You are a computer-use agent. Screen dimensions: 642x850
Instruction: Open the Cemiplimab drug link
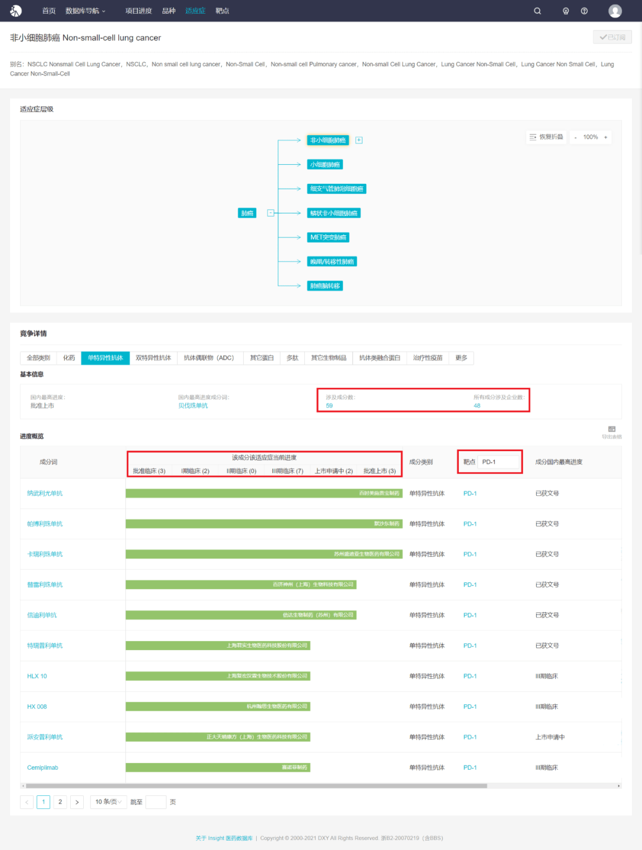pos(42,767)
